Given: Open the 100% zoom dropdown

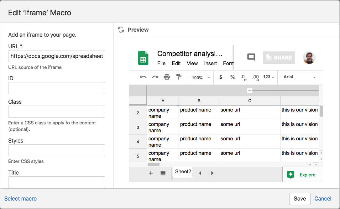Looking at the screenshot, I should [x=200, y=78].
